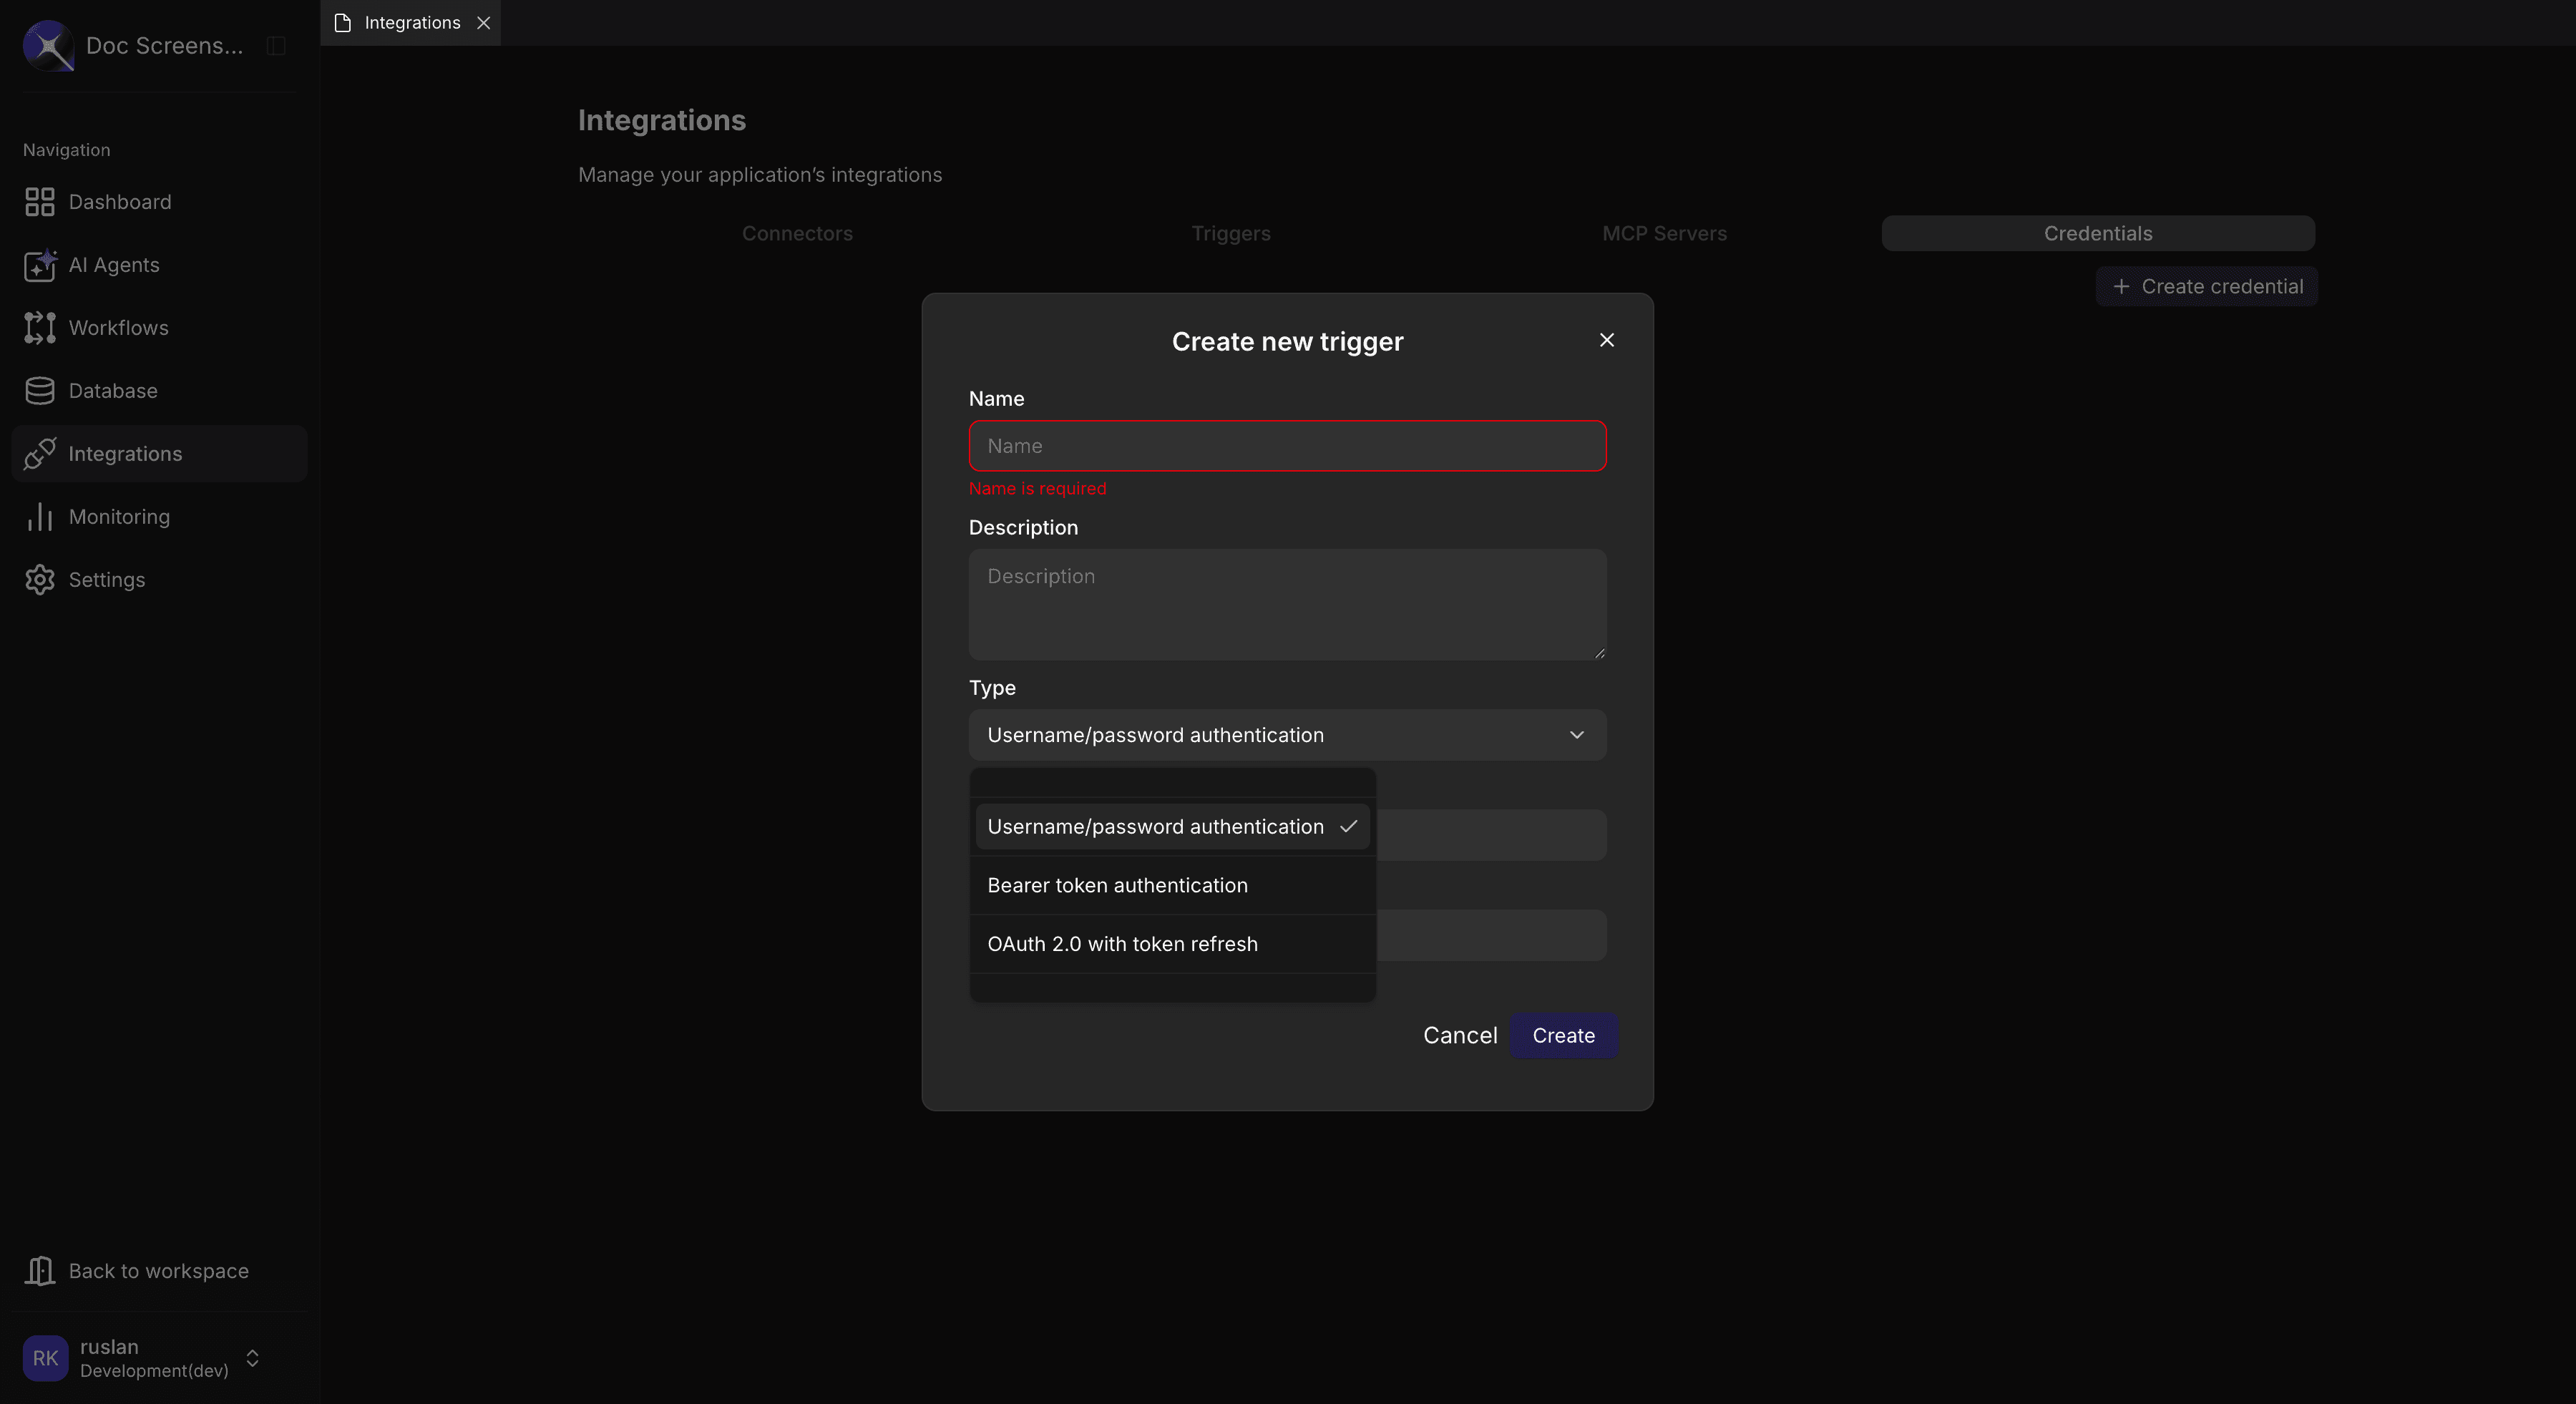Click the Database sidebar icon
Screen dimensions: 2576x1404
click(39, 390)
